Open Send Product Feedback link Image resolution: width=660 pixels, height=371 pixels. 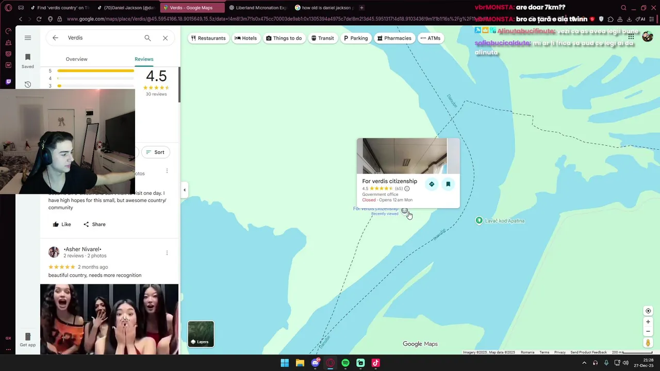[x=588, y=352]
